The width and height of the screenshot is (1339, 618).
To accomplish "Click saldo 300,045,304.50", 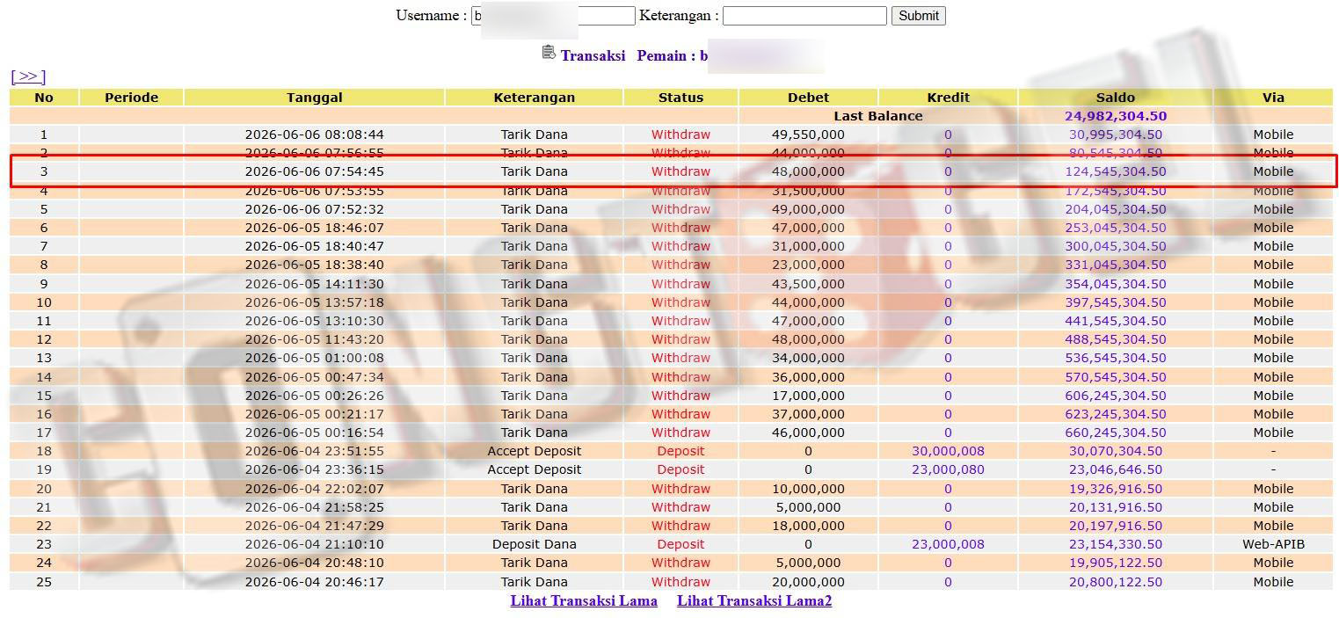I will (1116, 246).
